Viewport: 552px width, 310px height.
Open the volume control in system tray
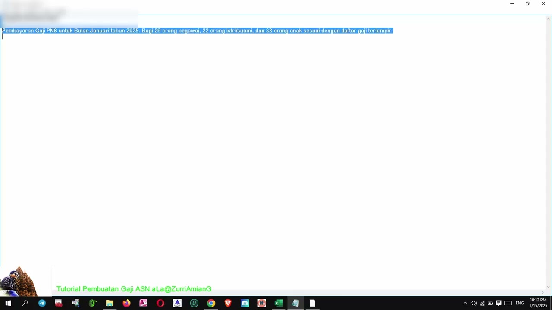474,303
